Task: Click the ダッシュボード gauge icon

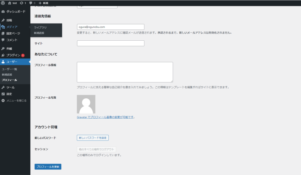Action: [3, 11]
